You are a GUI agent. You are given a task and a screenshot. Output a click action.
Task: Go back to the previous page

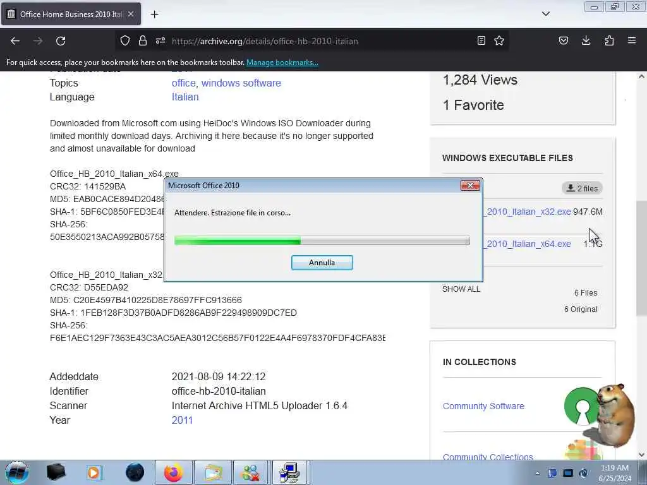(15, 41)
